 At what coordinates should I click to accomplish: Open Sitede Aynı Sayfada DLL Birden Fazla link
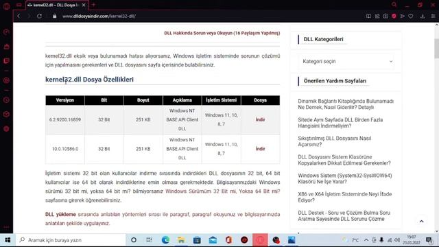point(340,123)
